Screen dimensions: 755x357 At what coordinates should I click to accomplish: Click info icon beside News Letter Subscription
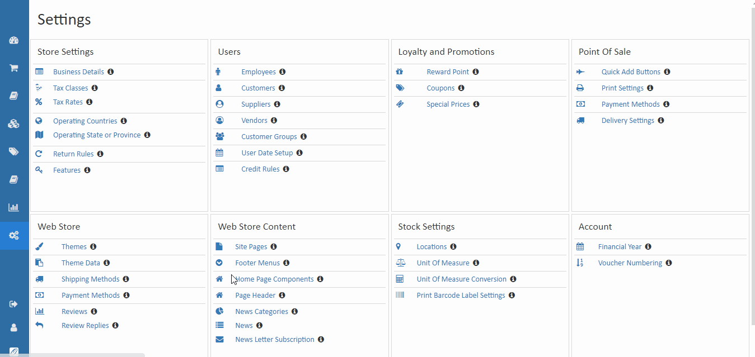click(x=321, y=340)
